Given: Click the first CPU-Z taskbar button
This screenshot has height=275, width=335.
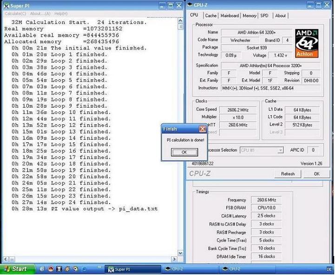Looking at the screenshot, I should tap(190, 269).
